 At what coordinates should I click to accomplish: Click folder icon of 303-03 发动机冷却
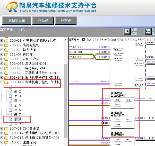(6, 59)
